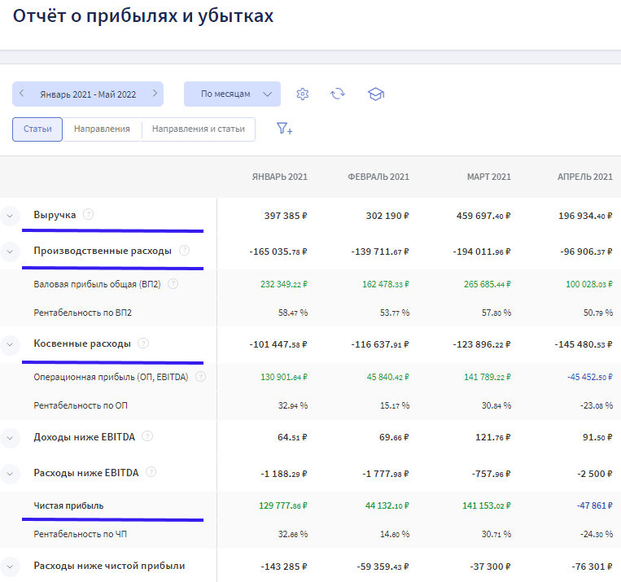Go to next period with right arrow
Screen dimensions: 621x582
pos(154,94)
